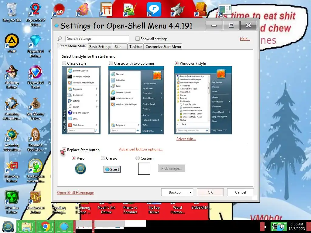Image resolution: width=311 pixels, height=233 pixels.
Task: Choose Classic start button radio
Action: (x=103, y=158)
